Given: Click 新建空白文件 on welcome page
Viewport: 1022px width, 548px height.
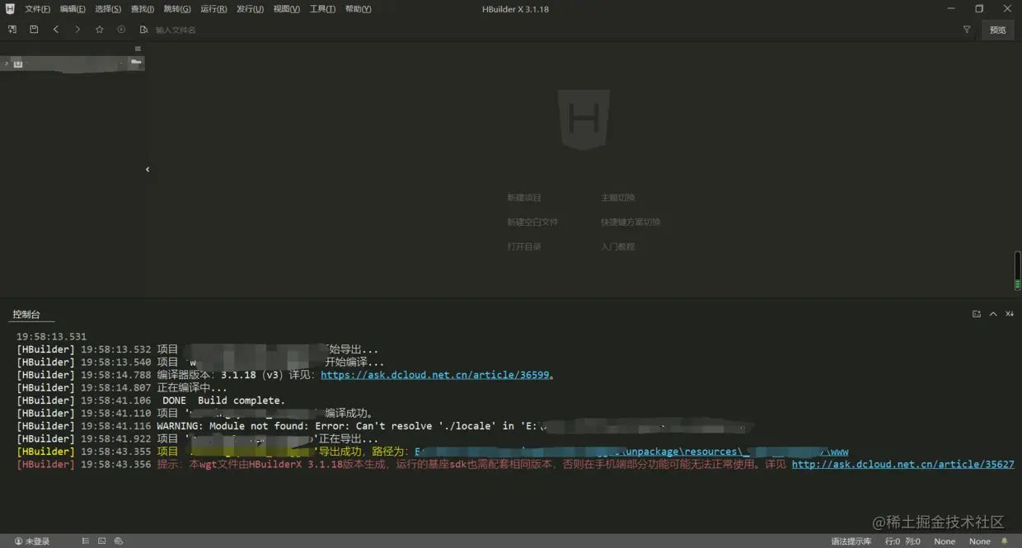Looking at the screenshot, I should click(532, 222).
